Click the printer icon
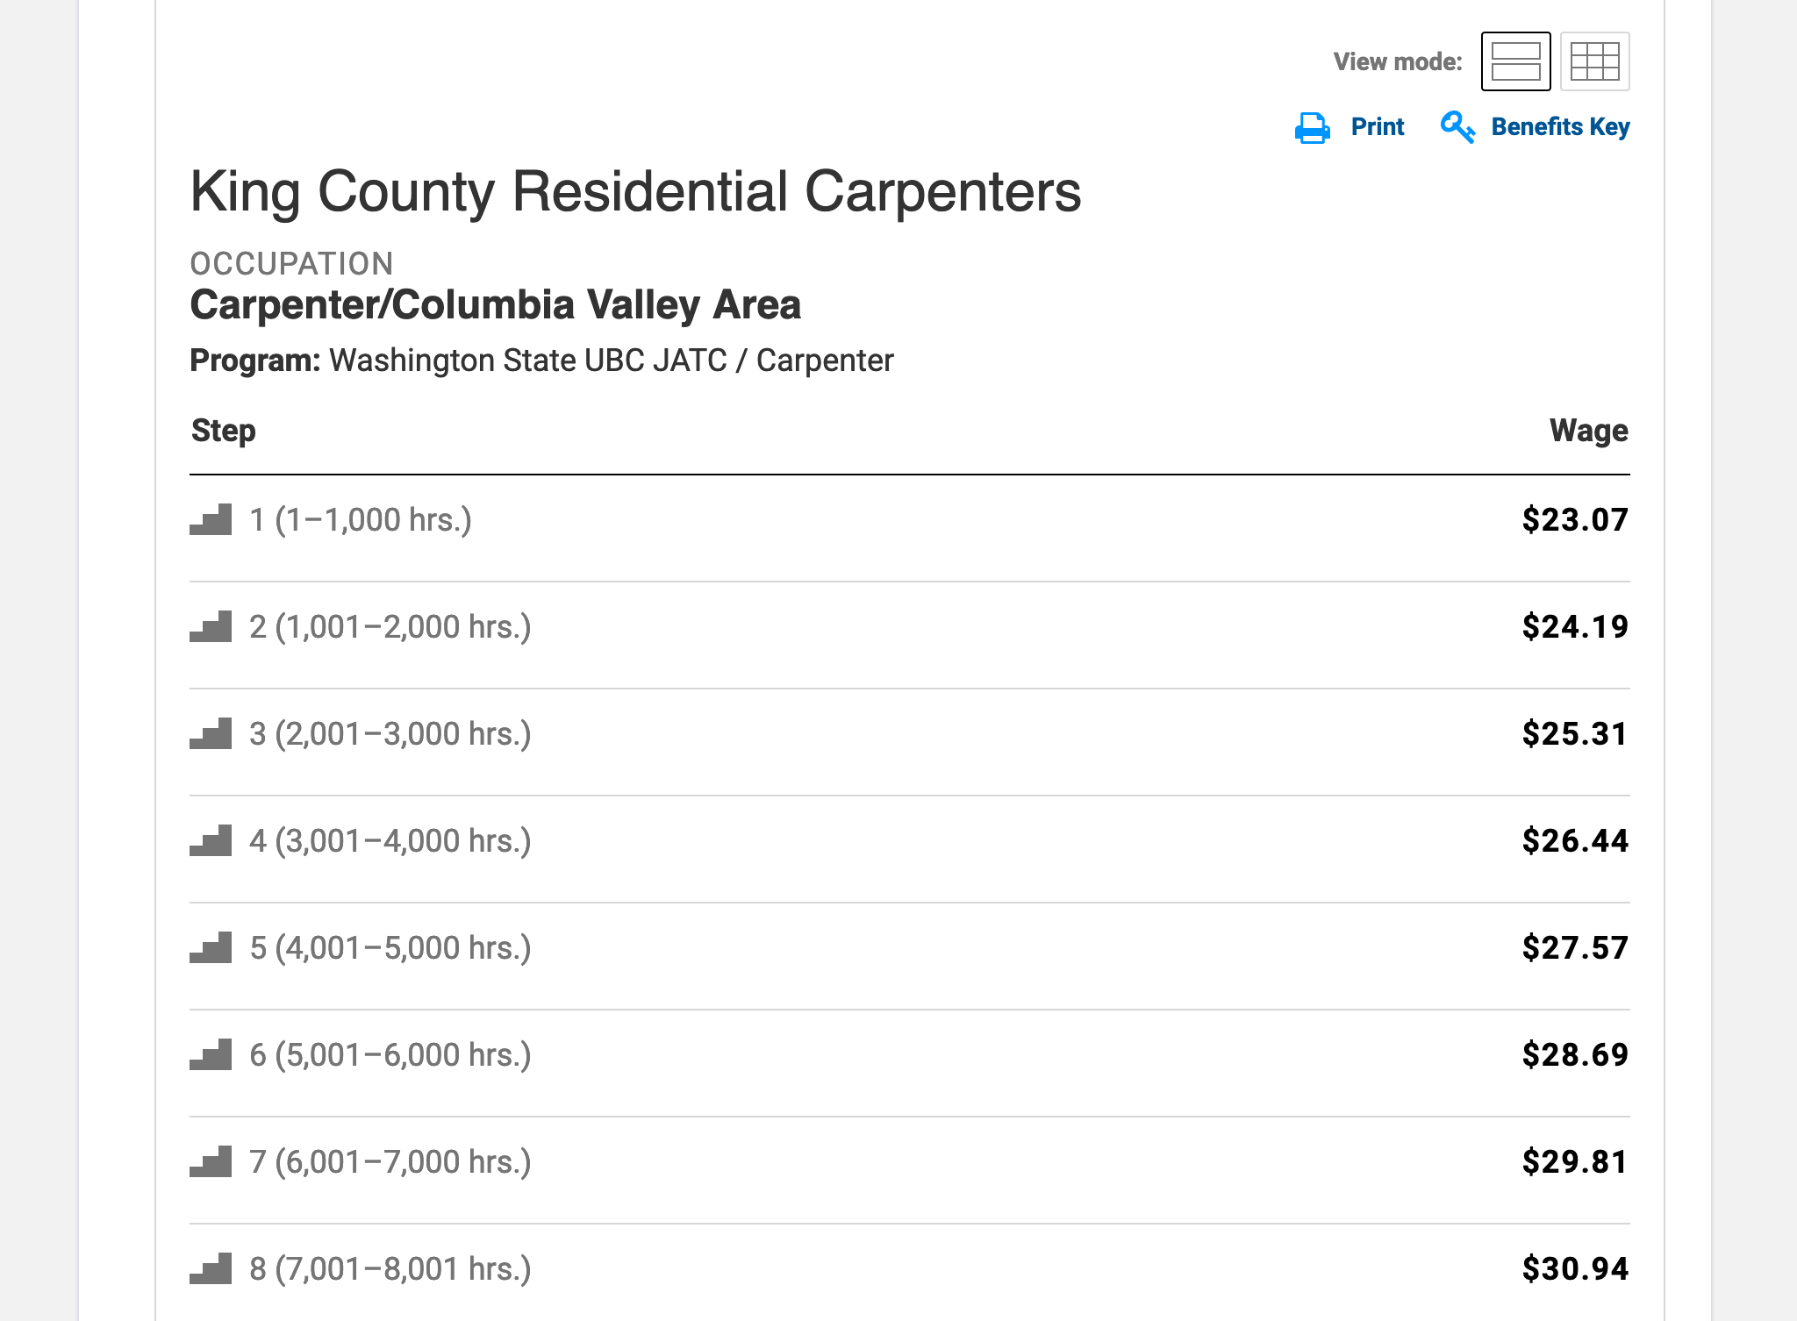 click(1312, 128)
